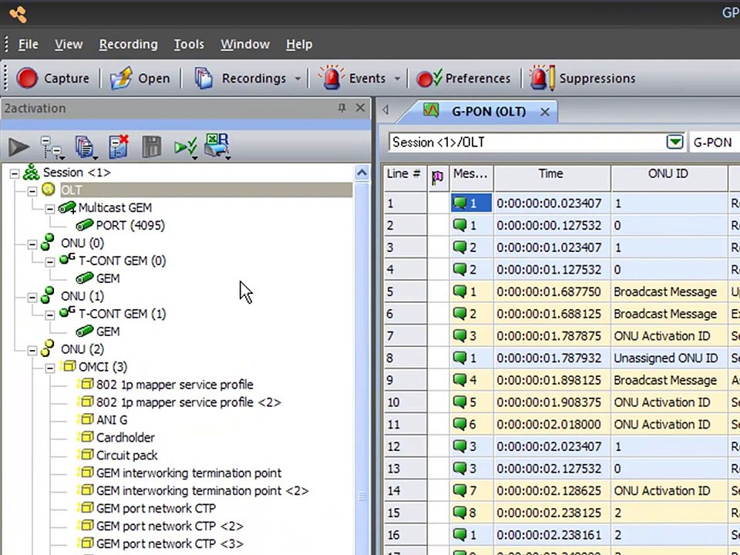Click the Excel export printer icon
The image size is (740, 555).
click(x=217, y=146)
